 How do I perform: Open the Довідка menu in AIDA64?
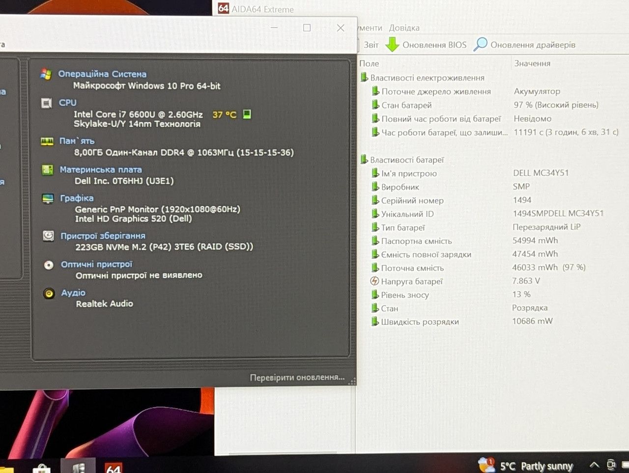point(404,28)
